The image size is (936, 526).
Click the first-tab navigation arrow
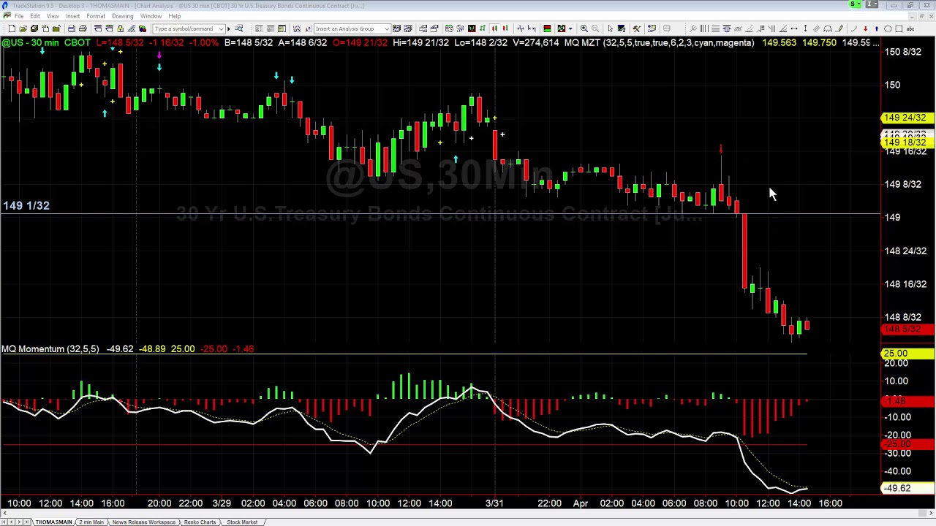pyautogui.click(x=4, y=522)
